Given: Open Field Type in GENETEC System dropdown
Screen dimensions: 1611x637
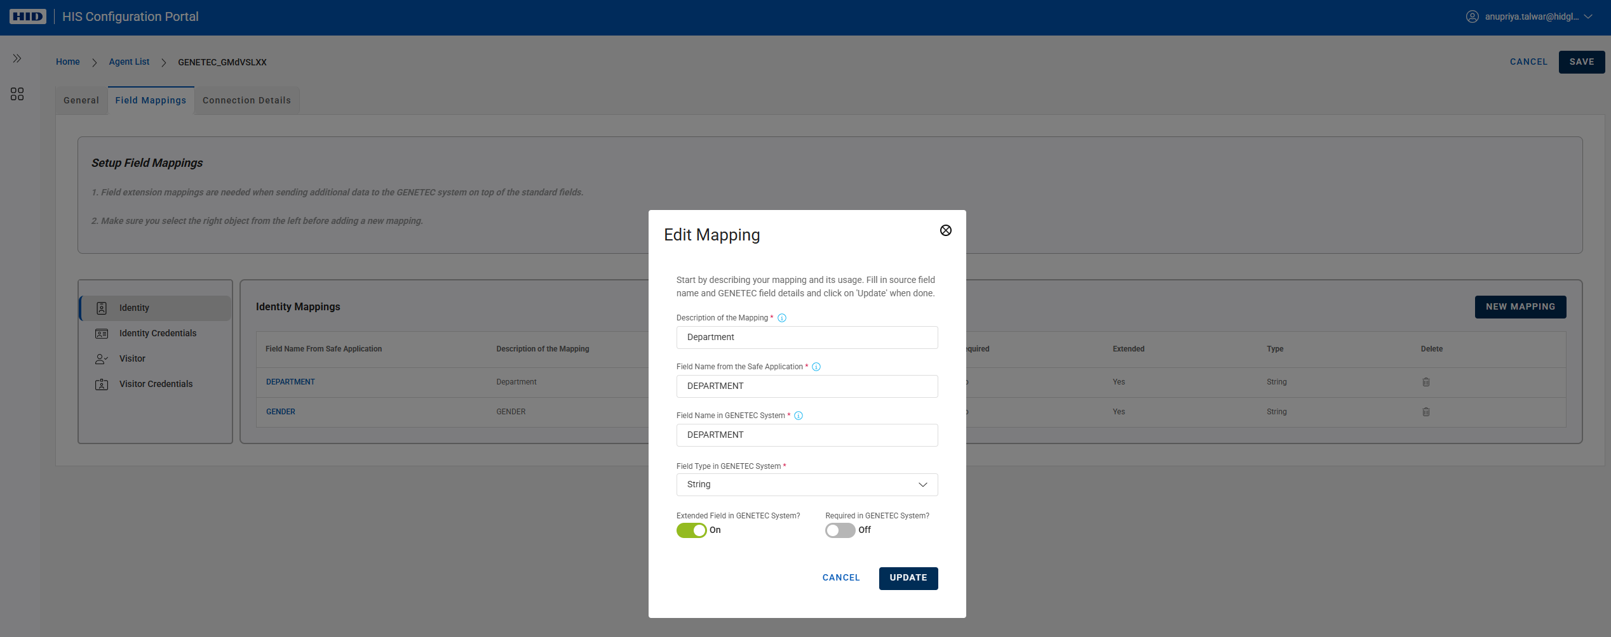Looking at the screenshot, I should point(807,485).
